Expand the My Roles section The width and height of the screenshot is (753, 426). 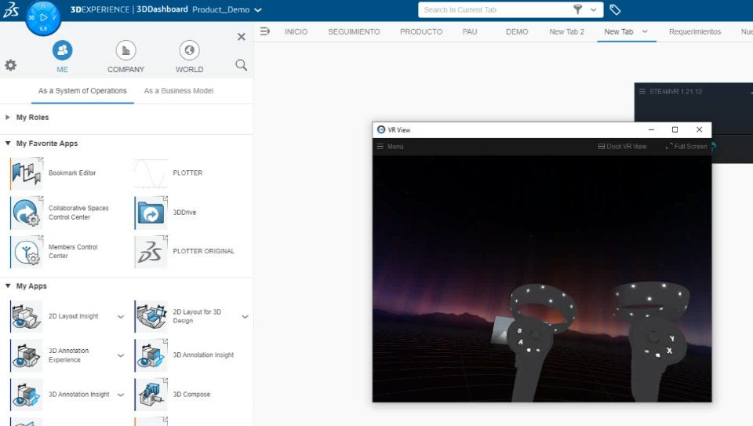point(8,117)
